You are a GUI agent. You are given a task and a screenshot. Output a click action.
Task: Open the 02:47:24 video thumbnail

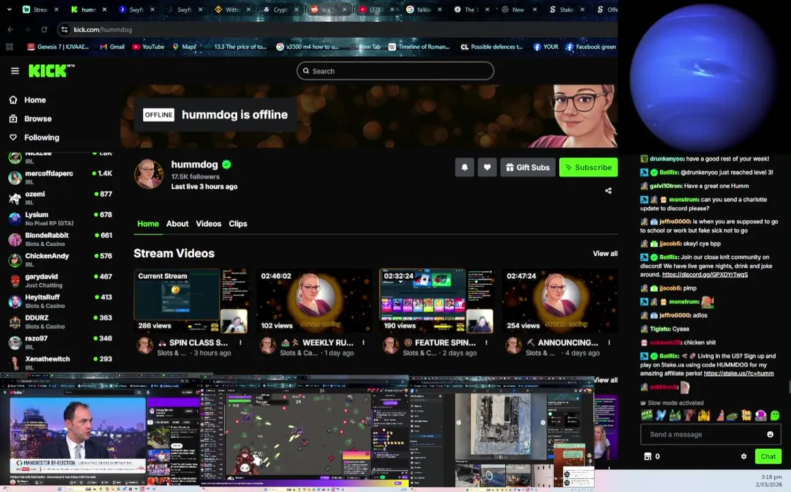pos(559,301)
